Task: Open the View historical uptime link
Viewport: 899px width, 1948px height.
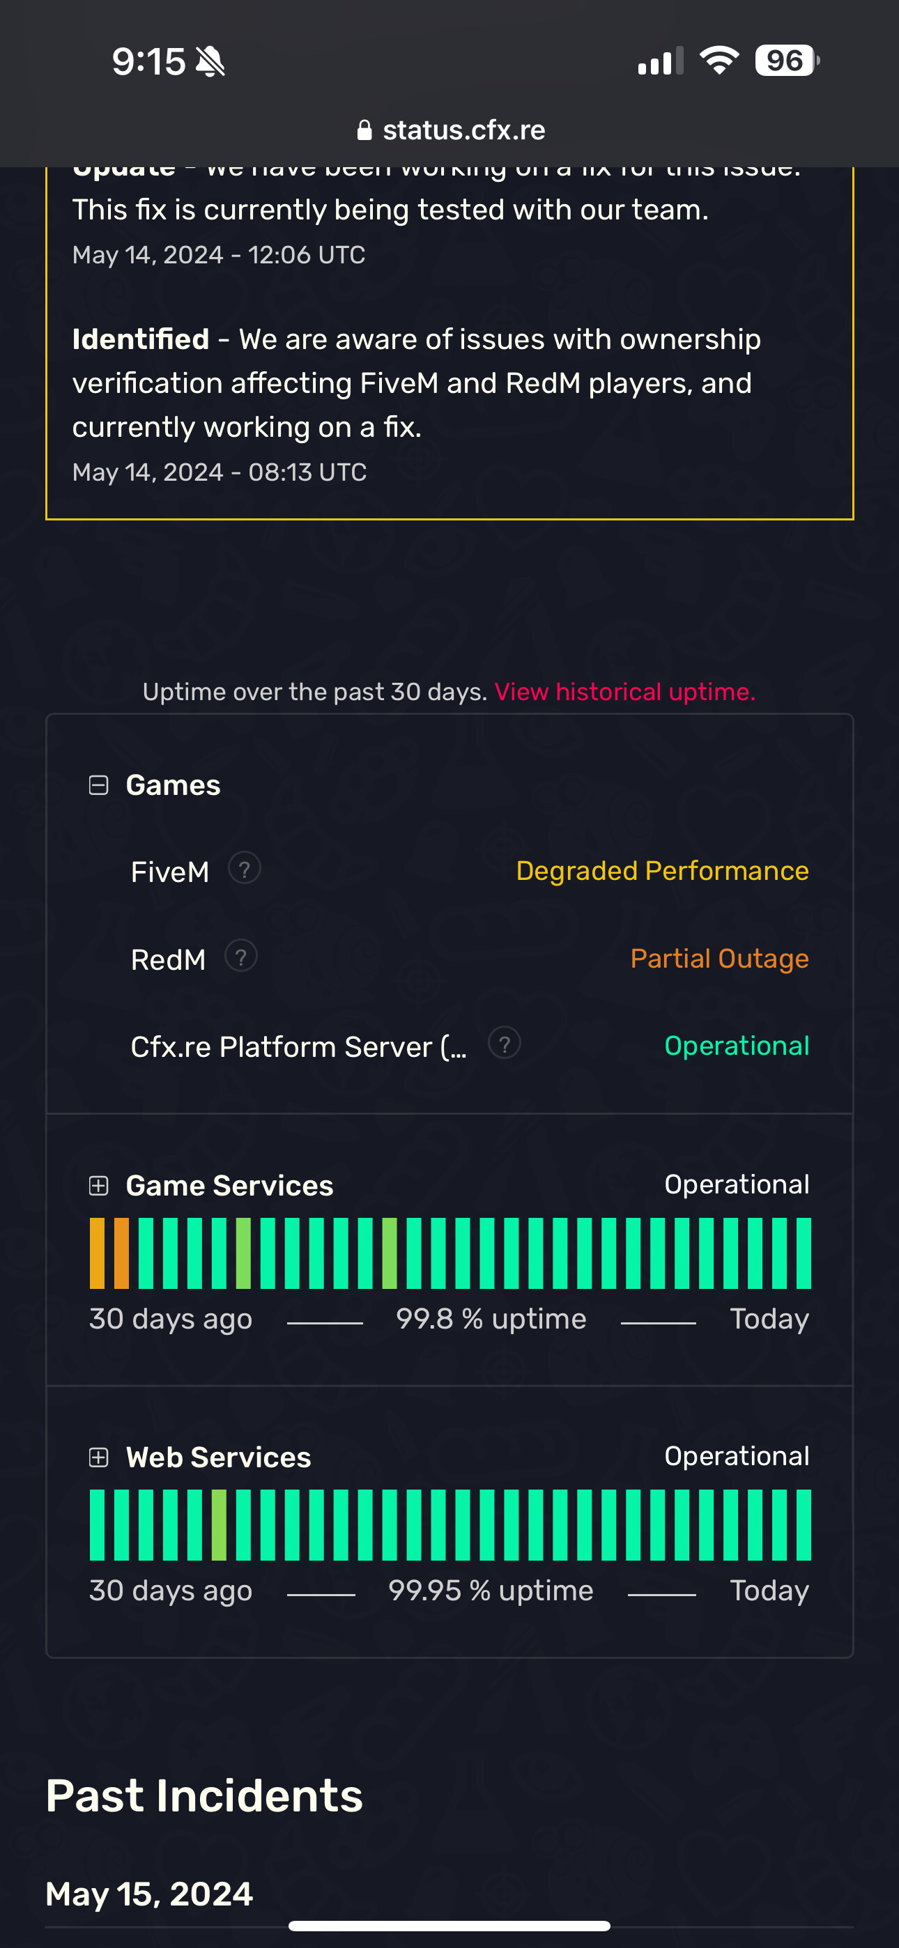Action: (x=625, y=691)
